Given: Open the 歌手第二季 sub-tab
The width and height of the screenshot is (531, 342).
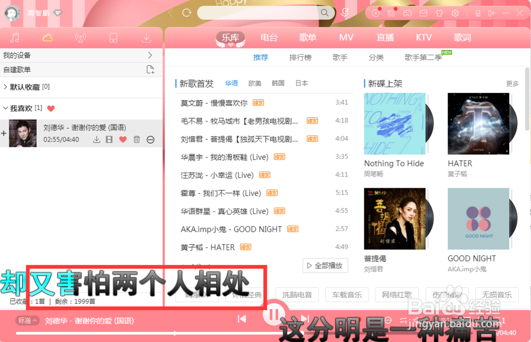Looking at the screenshot, I should (423, 57).
